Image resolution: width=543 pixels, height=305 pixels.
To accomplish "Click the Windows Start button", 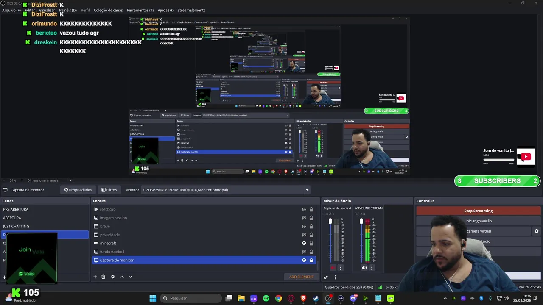I will point(153,298).
